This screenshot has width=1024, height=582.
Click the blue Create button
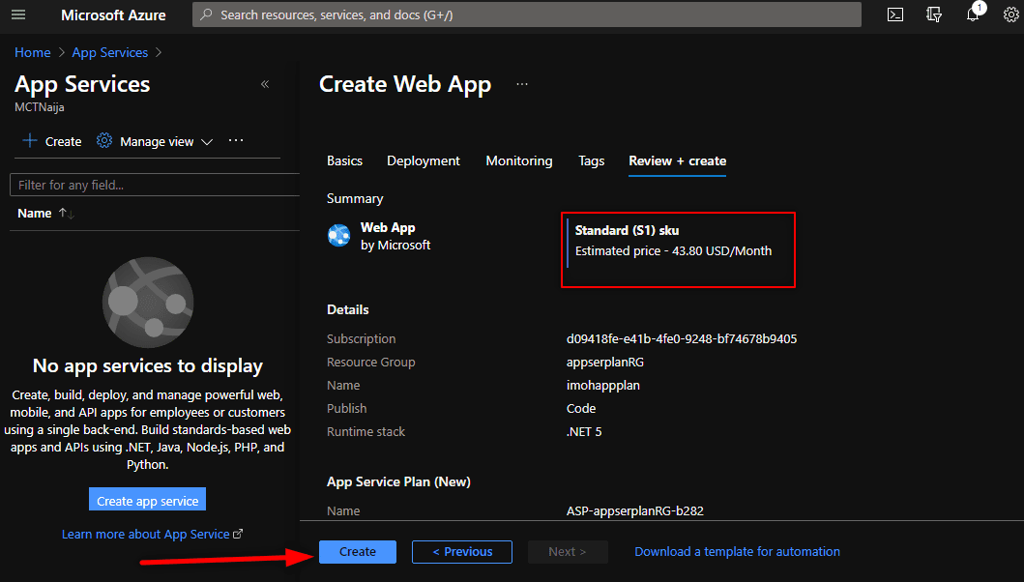point(357,551)
